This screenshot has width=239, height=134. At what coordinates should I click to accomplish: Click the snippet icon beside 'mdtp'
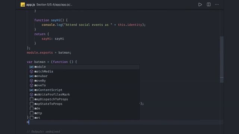click(x=31, y=113)
